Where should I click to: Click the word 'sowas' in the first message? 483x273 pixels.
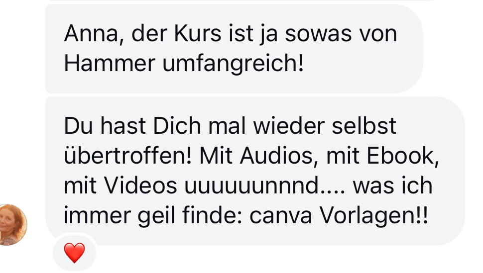pyautogui.click(x=318, y=34)
